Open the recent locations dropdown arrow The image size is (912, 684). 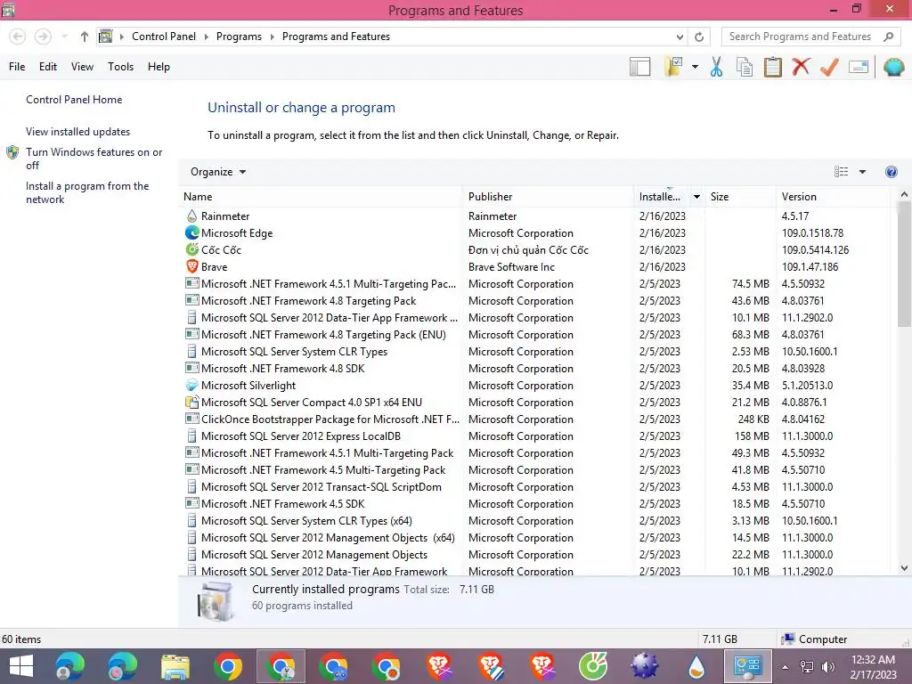[x=64, y=37]
